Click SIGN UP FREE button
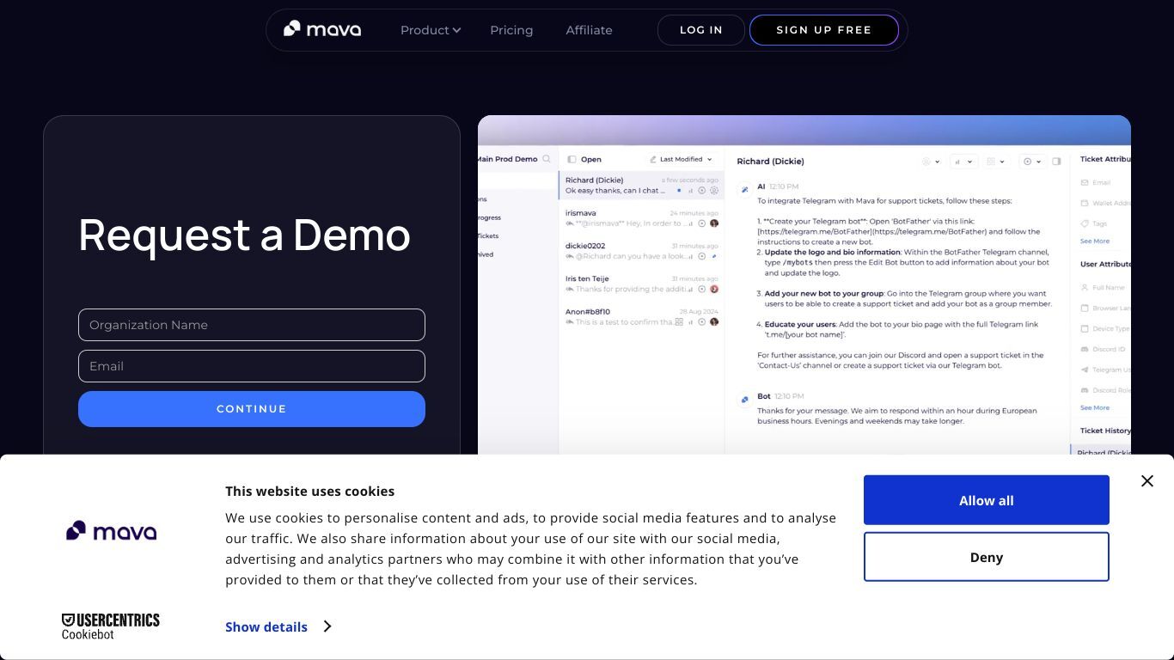This screenshot has height=660, width=1174. (824, 30)
